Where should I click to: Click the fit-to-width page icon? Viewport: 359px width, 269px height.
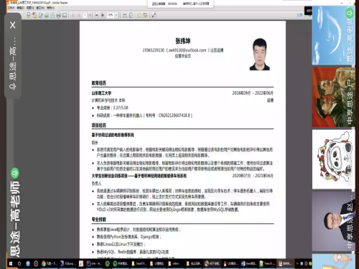(x=124, y=15)
